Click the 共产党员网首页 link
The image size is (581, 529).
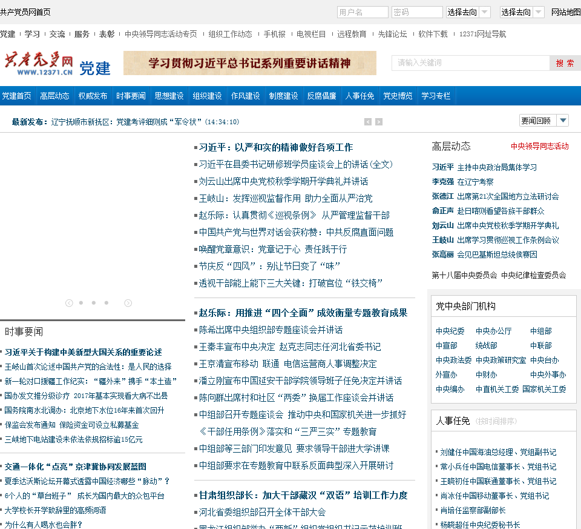tap(25, 12)
